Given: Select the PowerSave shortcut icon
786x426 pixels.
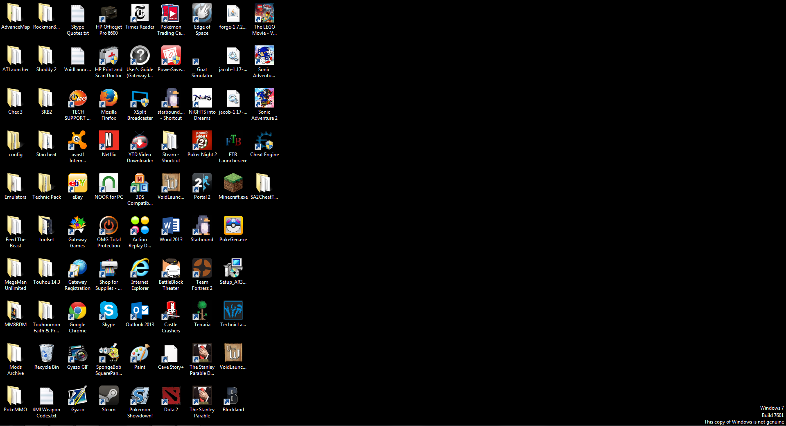Looking at the screenshot, I should 171,56.
